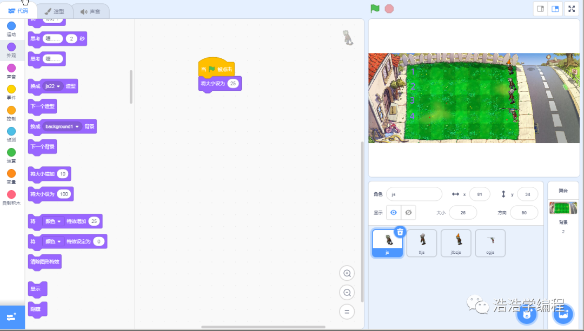Select the 侦测 (Sensing) block category
This screenshot has width=584, height=331.
pyautogui.click(x=11, y=134)
